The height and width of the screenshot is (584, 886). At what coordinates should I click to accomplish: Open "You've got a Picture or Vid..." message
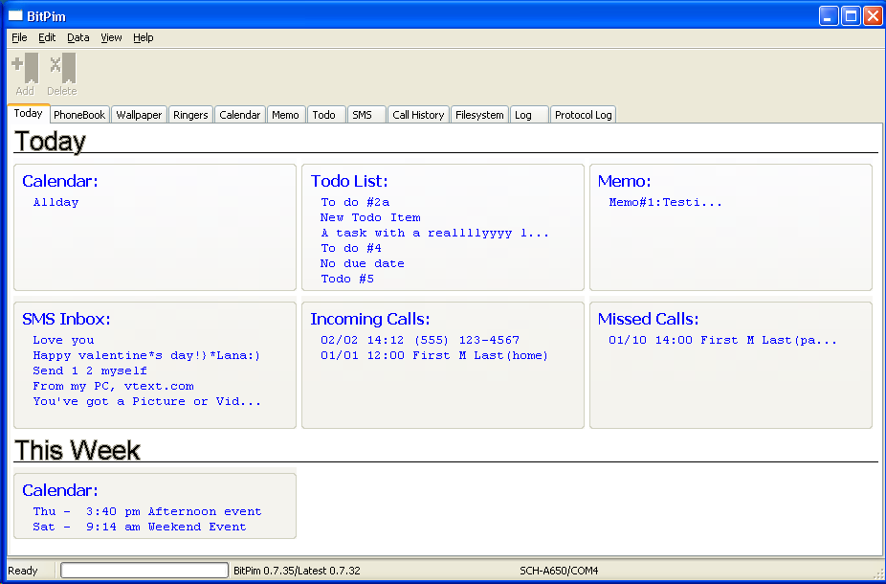coord(147,401)
